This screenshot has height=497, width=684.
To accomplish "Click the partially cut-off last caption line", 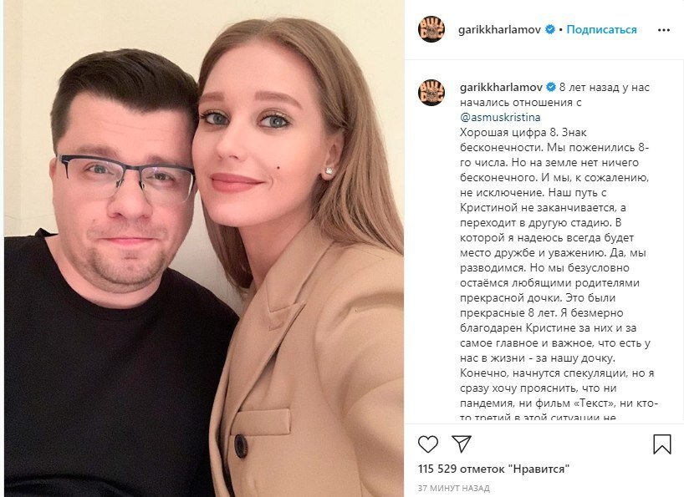I will click(x=538, y=418).
